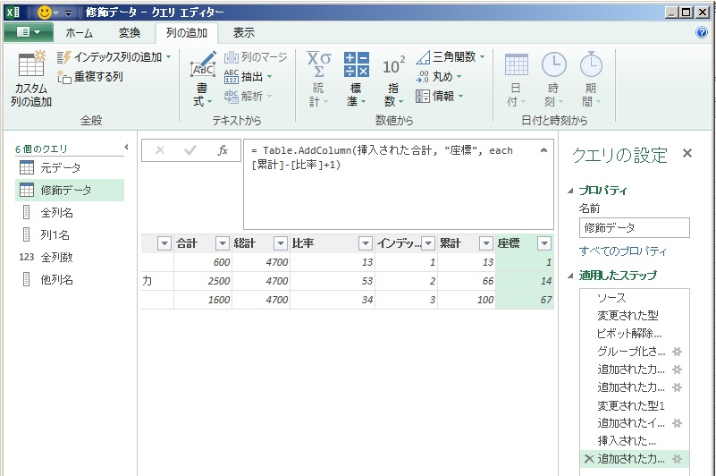Click the formula cancel X button
This screenshot has height=476, width=716.
(160, 150)
